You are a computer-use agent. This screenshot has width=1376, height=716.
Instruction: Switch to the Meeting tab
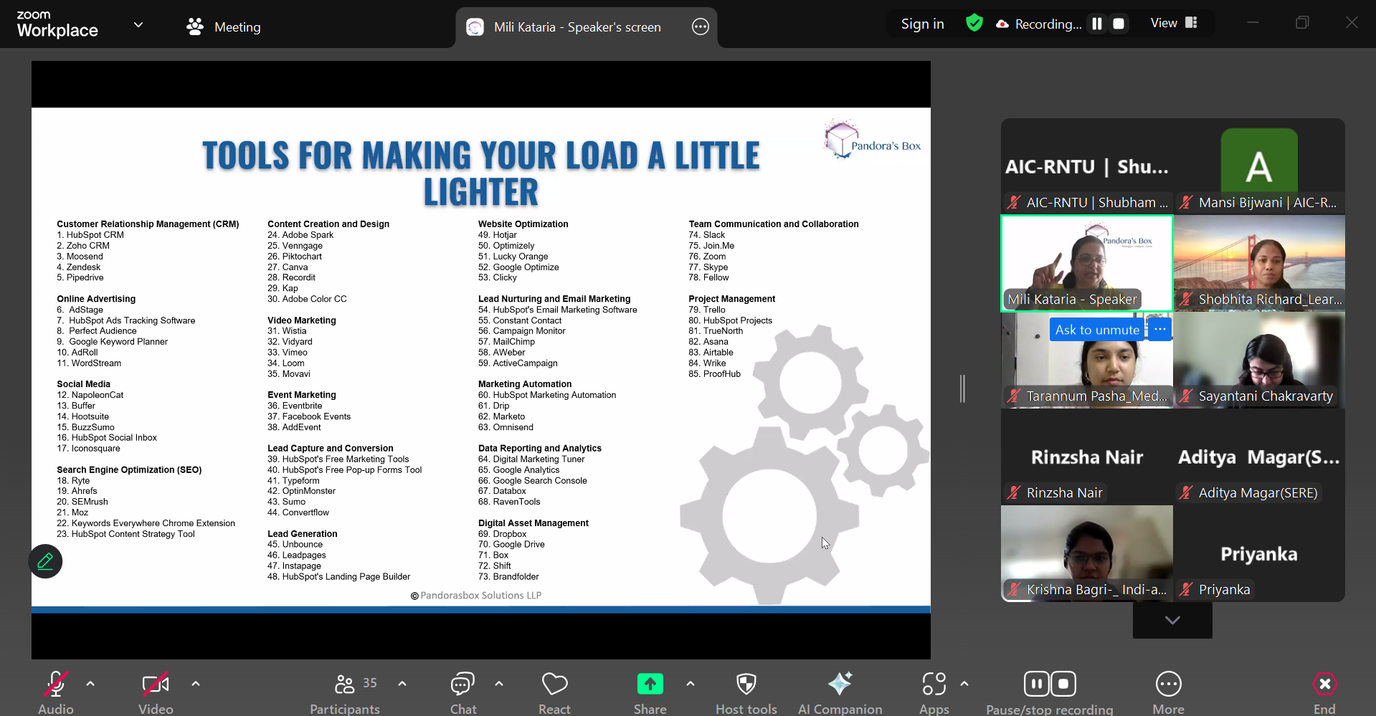pyautogui.click(x=224, y=27)
